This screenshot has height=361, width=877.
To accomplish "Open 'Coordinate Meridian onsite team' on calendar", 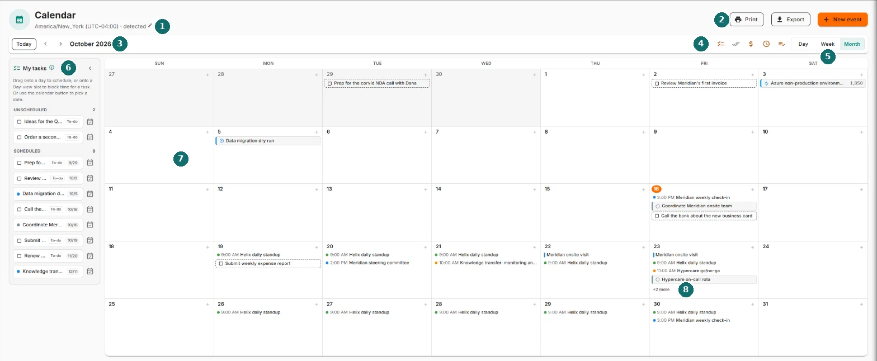I will click(704, 206).
